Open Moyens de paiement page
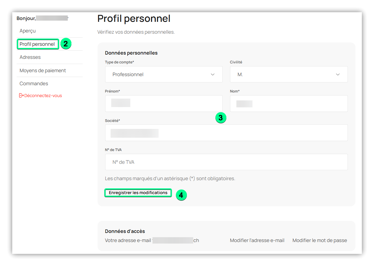Viewport: 374px width, 266px height. click(43, 71)
